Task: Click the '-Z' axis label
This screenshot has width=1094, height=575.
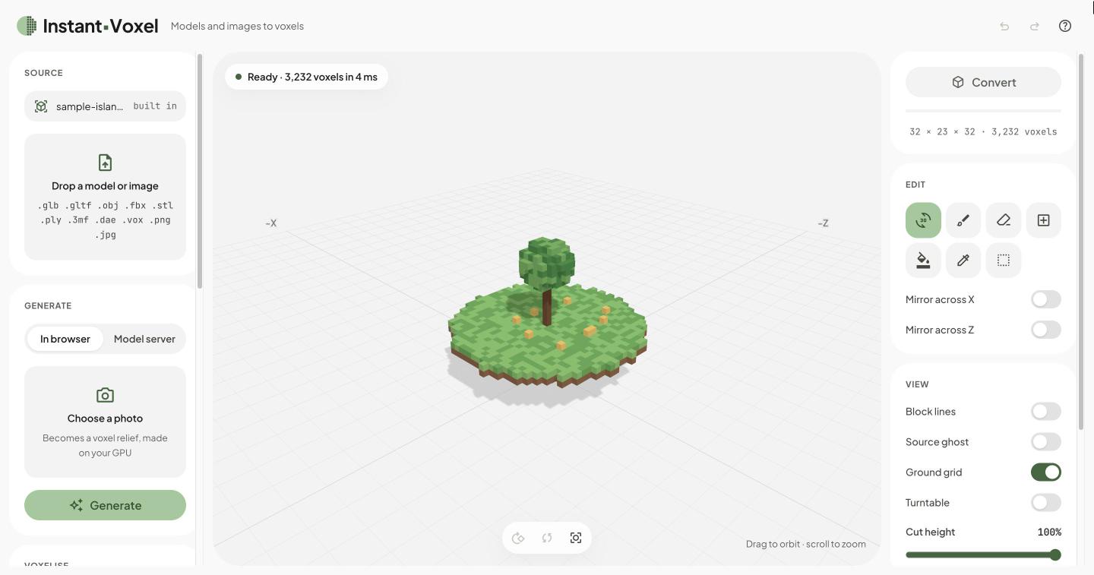Action: 823,223
